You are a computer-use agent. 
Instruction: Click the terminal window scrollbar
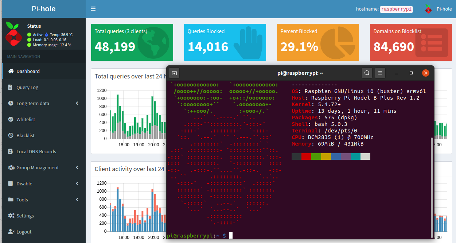tap(432, 187)
